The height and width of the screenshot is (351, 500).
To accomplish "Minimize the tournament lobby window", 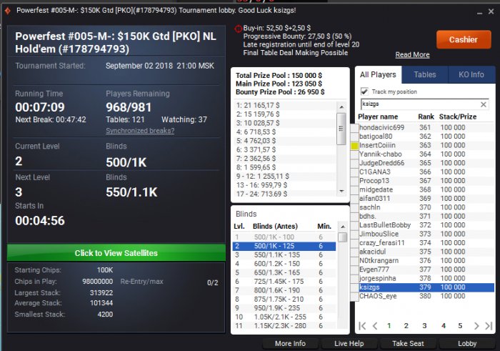I will pos(479,13).
